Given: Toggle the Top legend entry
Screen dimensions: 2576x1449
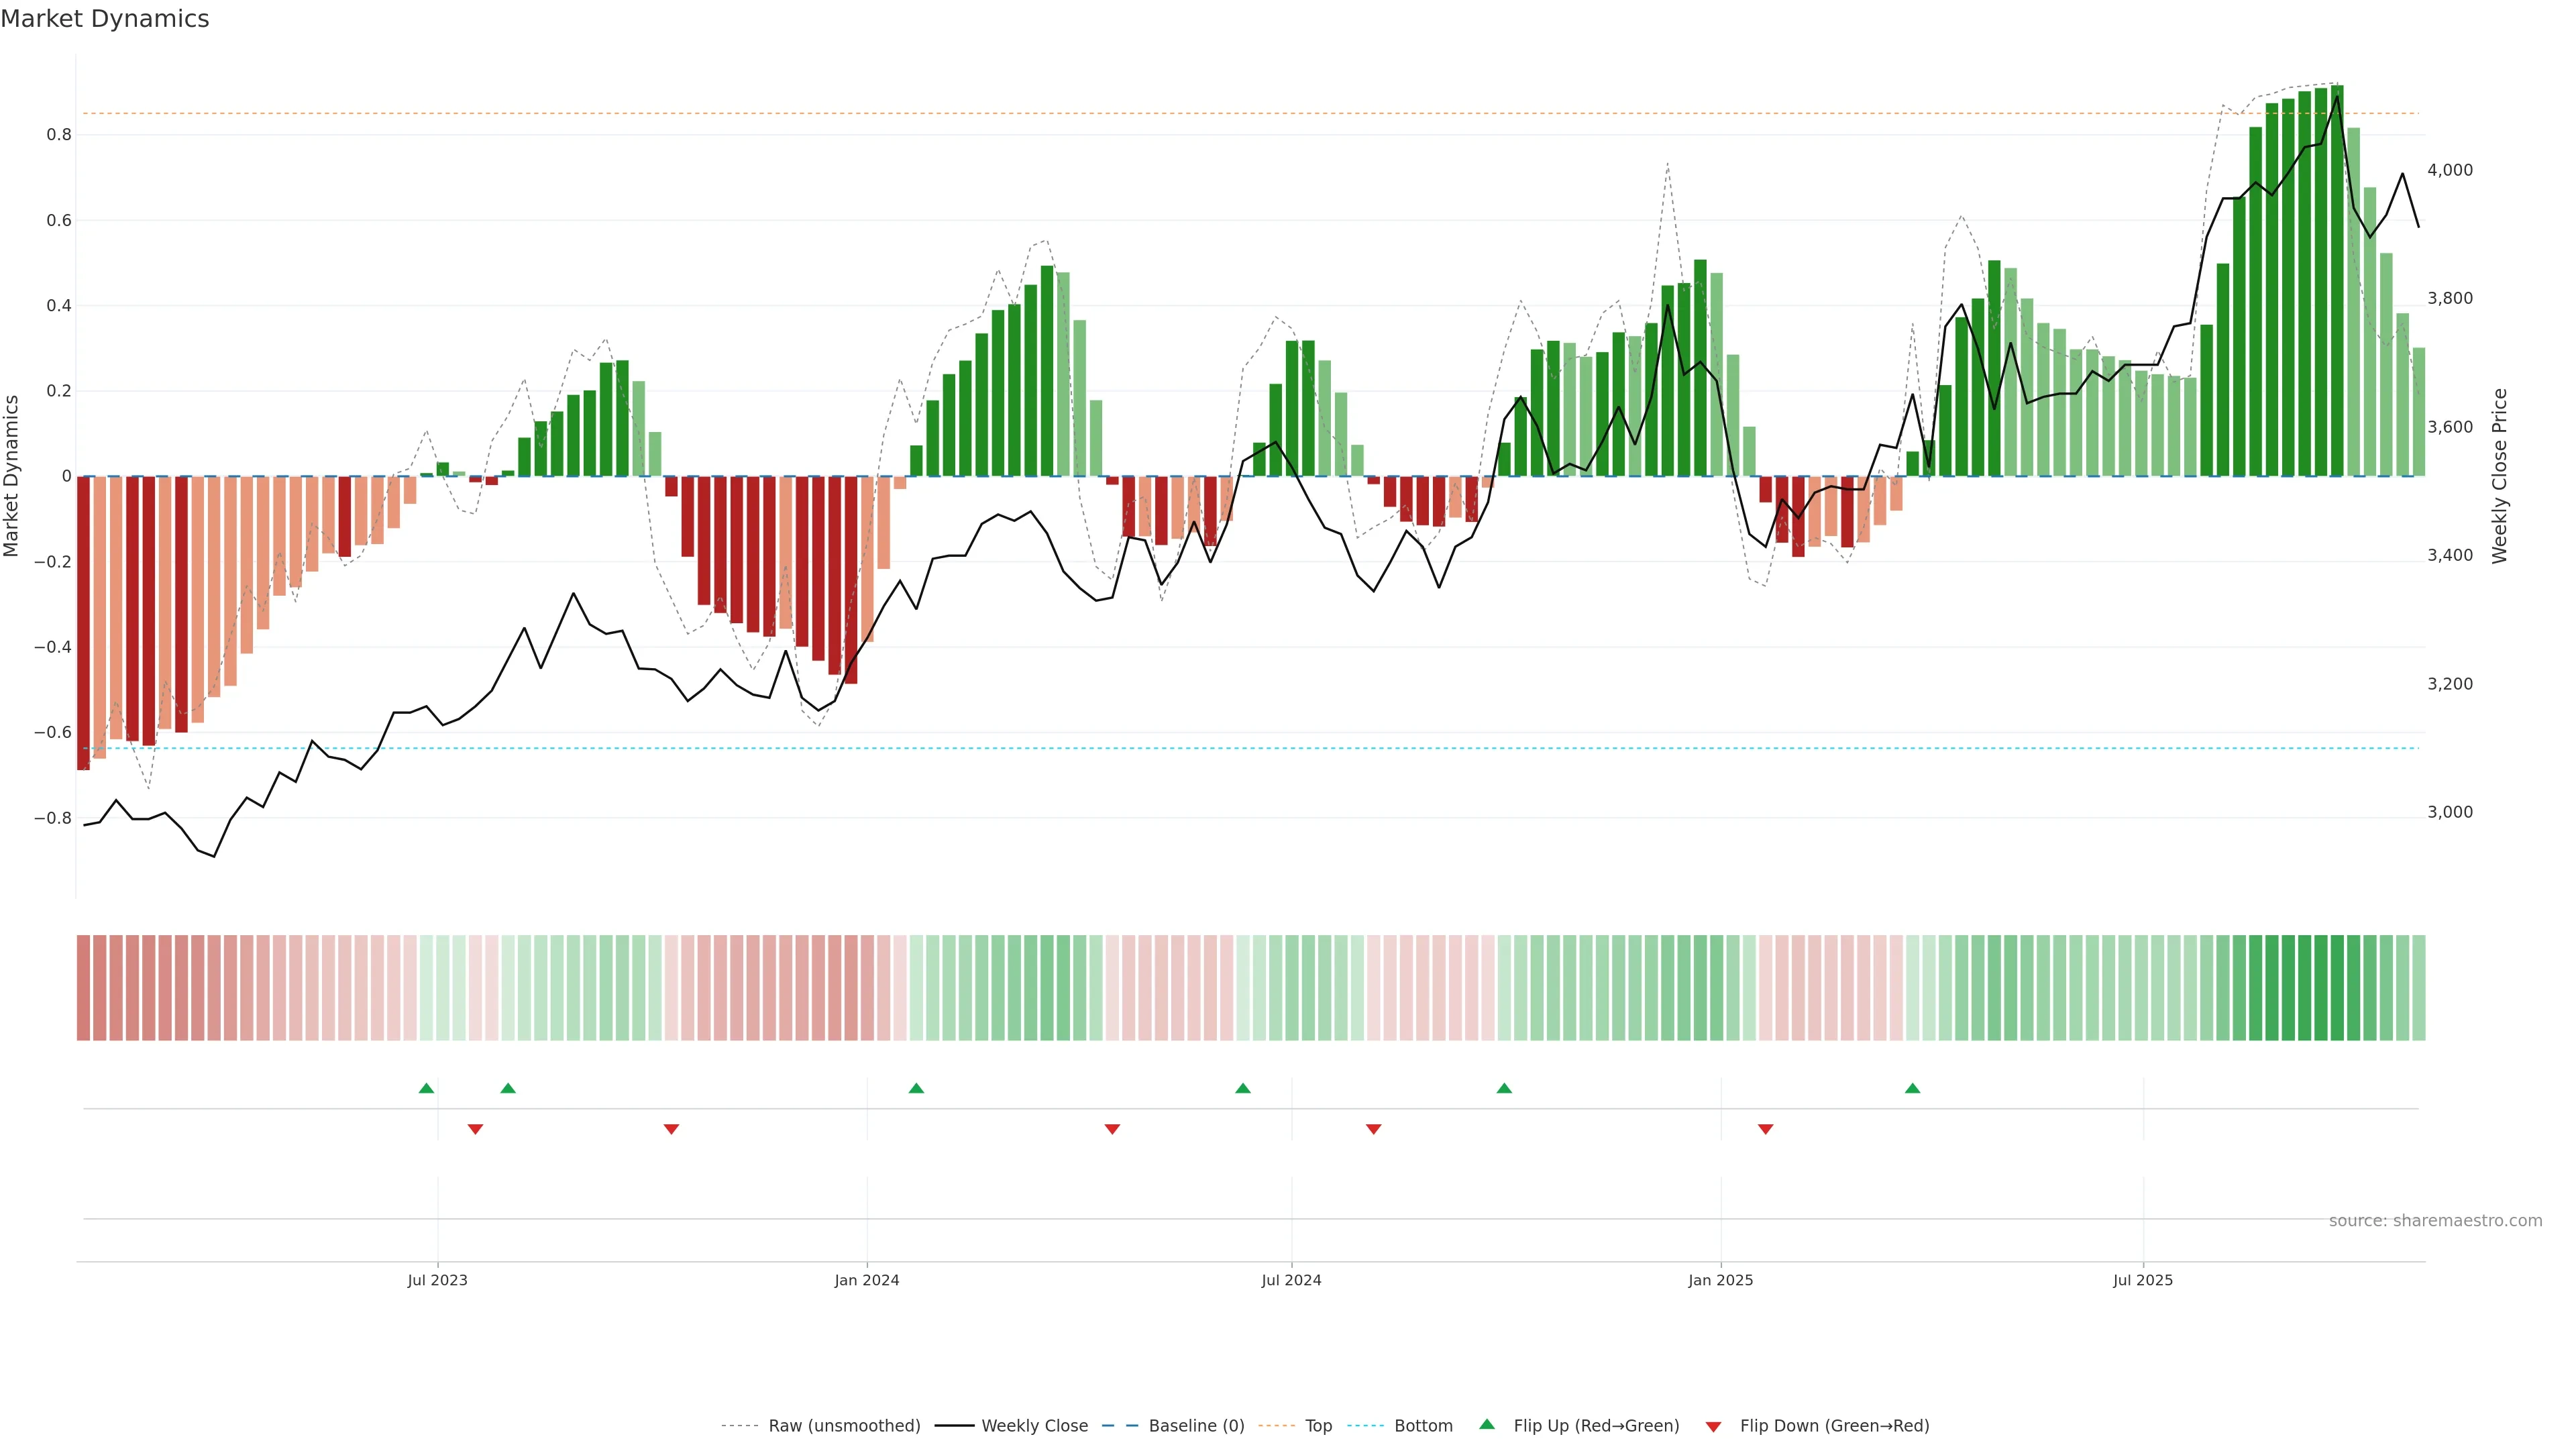Looking at the screenshot, I should (x=1318, y=1426).
